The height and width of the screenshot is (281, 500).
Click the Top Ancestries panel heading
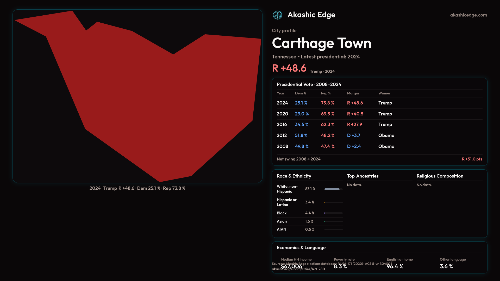click(x=362, y=176)
